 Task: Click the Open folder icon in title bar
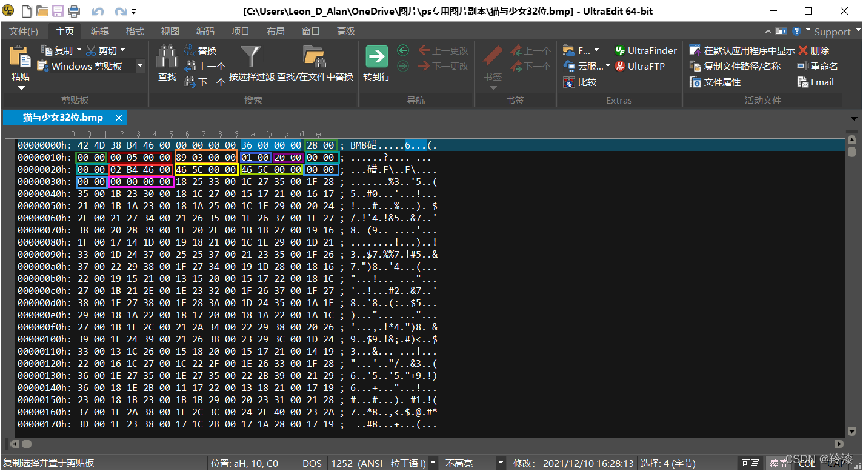point(42,10)
